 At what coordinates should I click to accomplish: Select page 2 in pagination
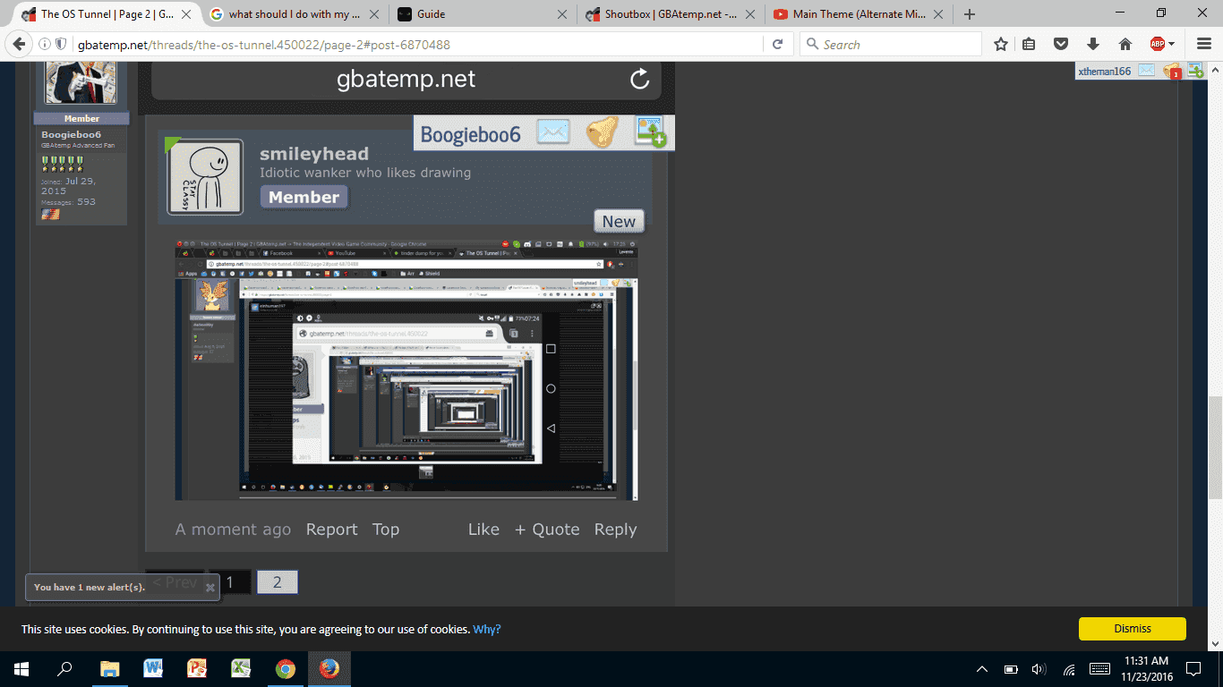[x=278, y=582]
